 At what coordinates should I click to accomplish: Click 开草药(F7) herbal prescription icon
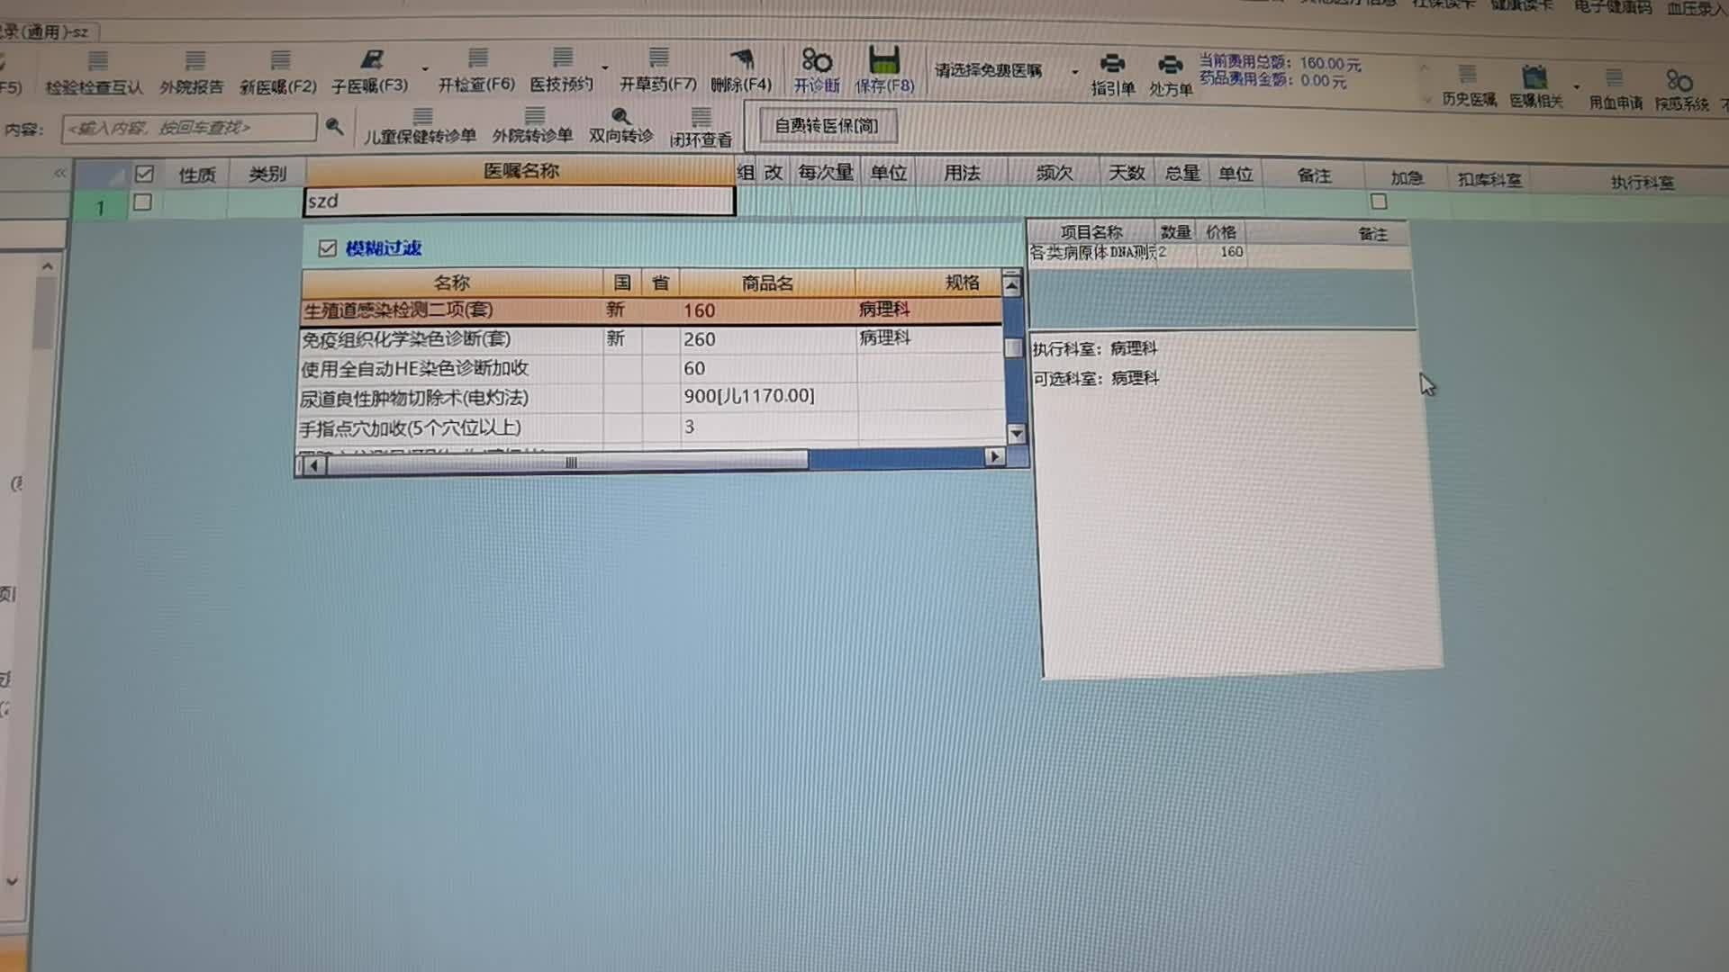pyautogui.click(x=658, y=71)
